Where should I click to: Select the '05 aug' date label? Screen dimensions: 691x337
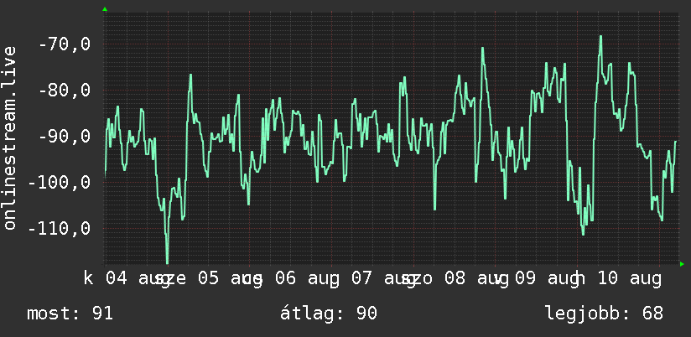(x=230, y=279)
